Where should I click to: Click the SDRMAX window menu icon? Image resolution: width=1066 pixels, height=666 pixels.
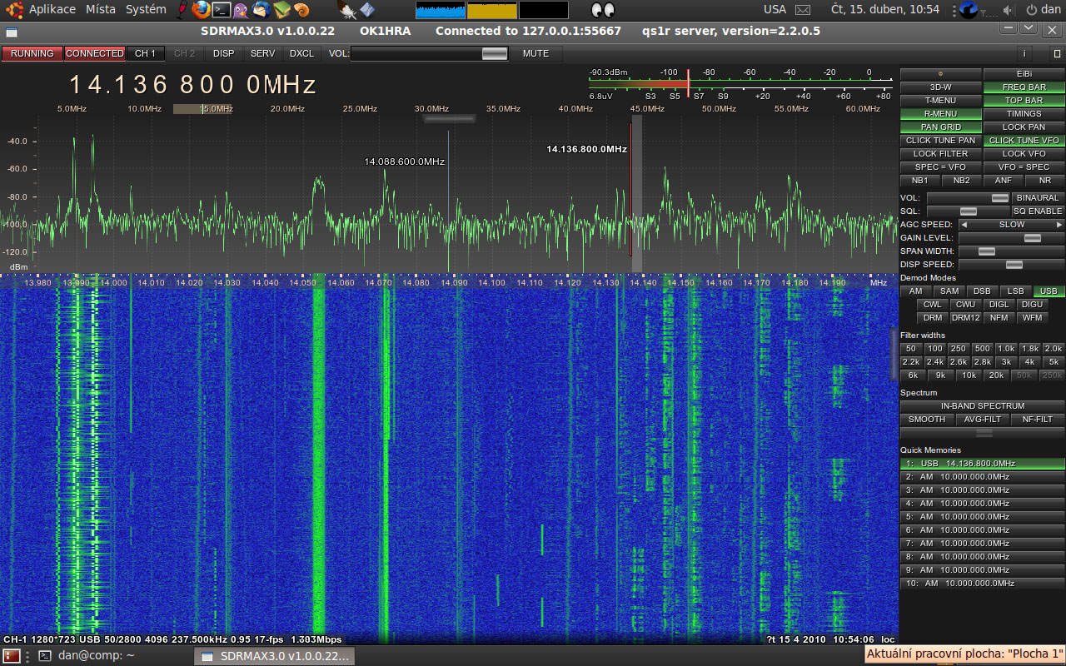pos(11,31)
